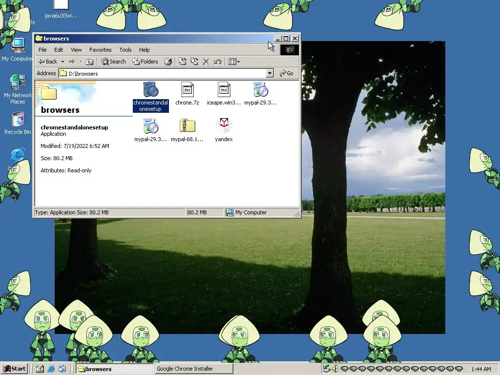Click the Back toolbar button
500x375 pixels.
[48, 62]
